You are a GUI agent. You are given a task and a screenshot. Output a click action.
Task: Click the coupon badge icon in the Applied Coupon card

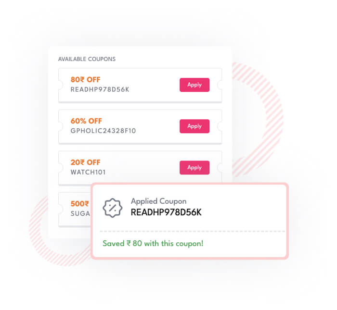(x=113, y=208)
